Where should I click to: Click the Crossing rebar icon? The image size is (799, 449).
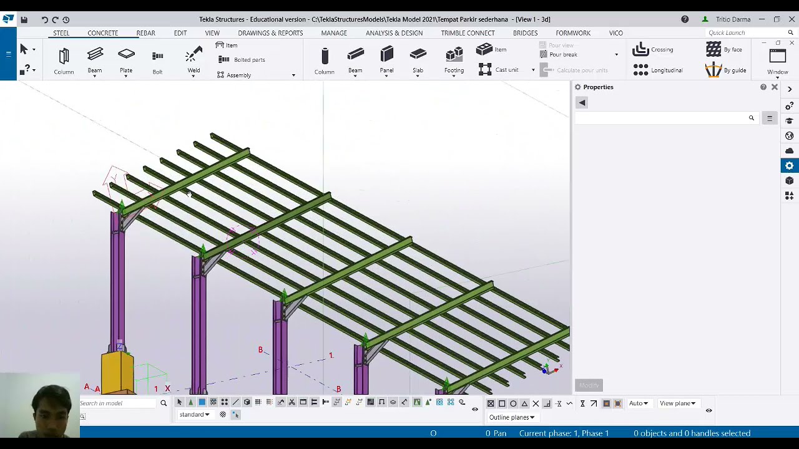[640, 49]
